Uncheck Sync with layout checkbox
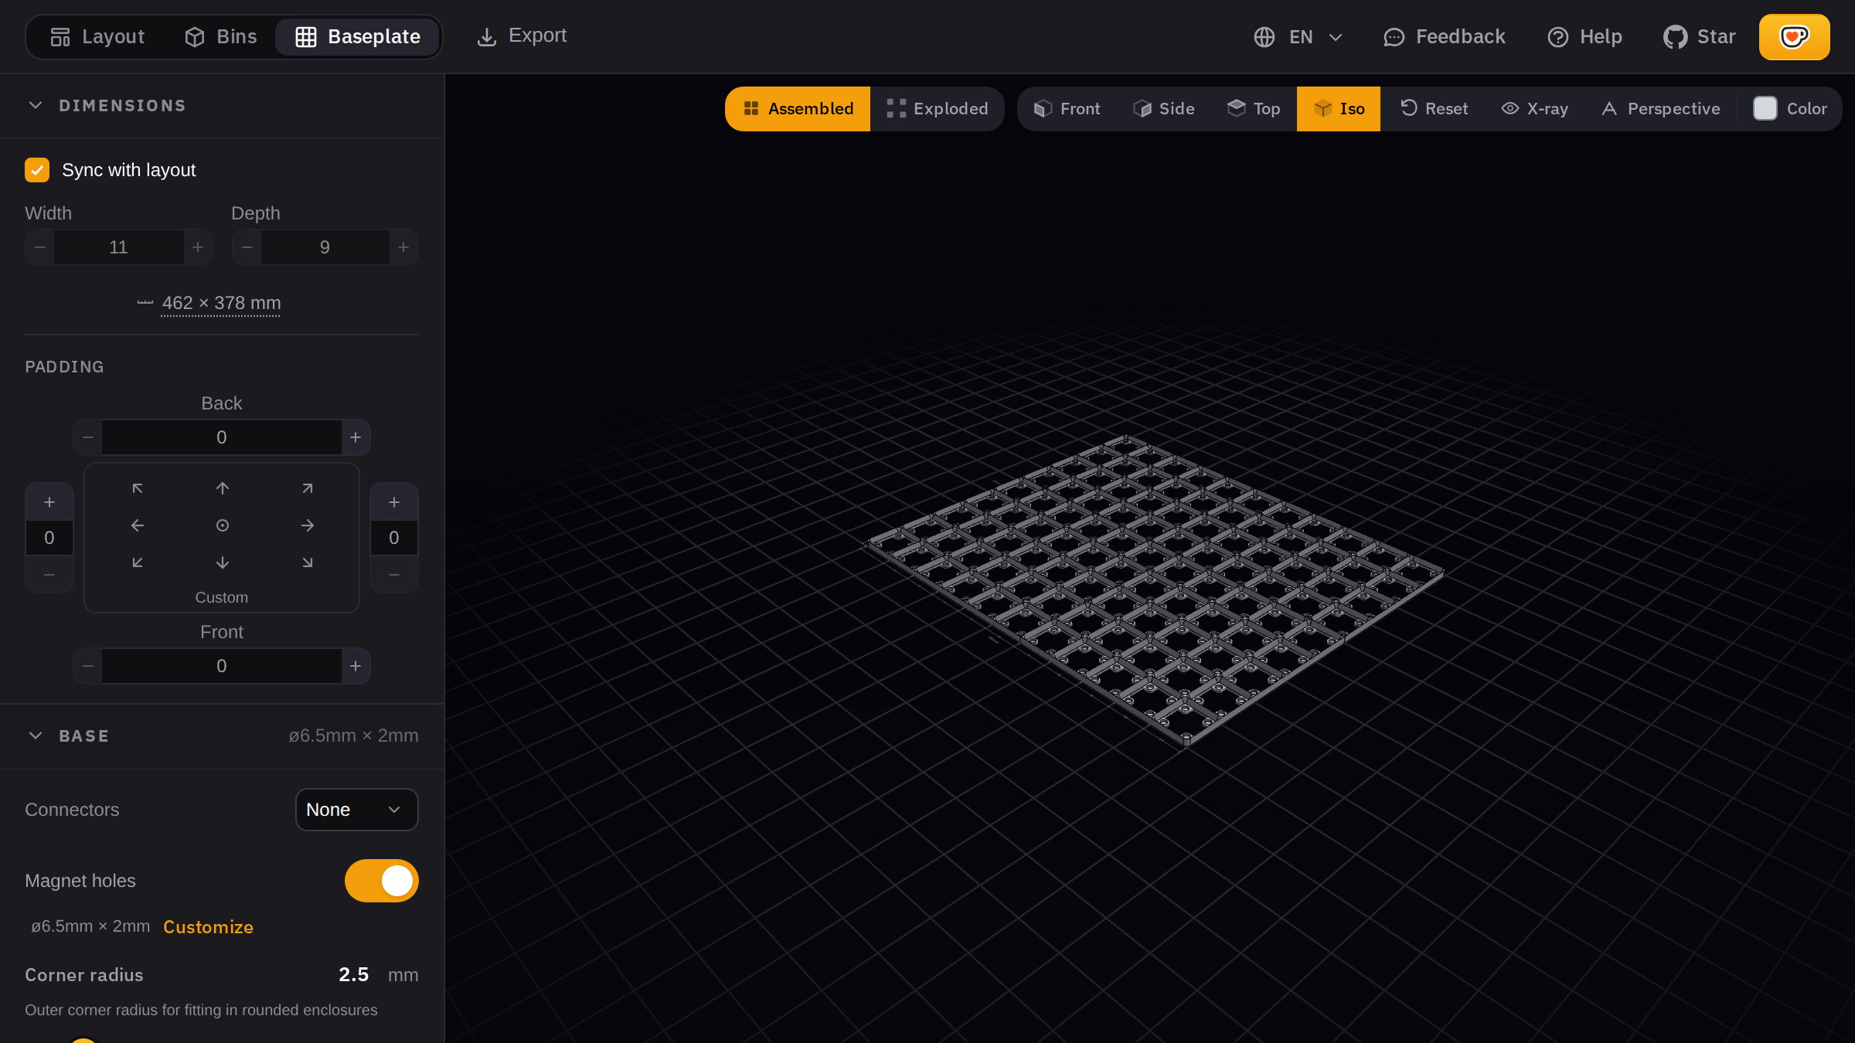The height and width of the screenshot is (1043, 1855). coord(37,170)
